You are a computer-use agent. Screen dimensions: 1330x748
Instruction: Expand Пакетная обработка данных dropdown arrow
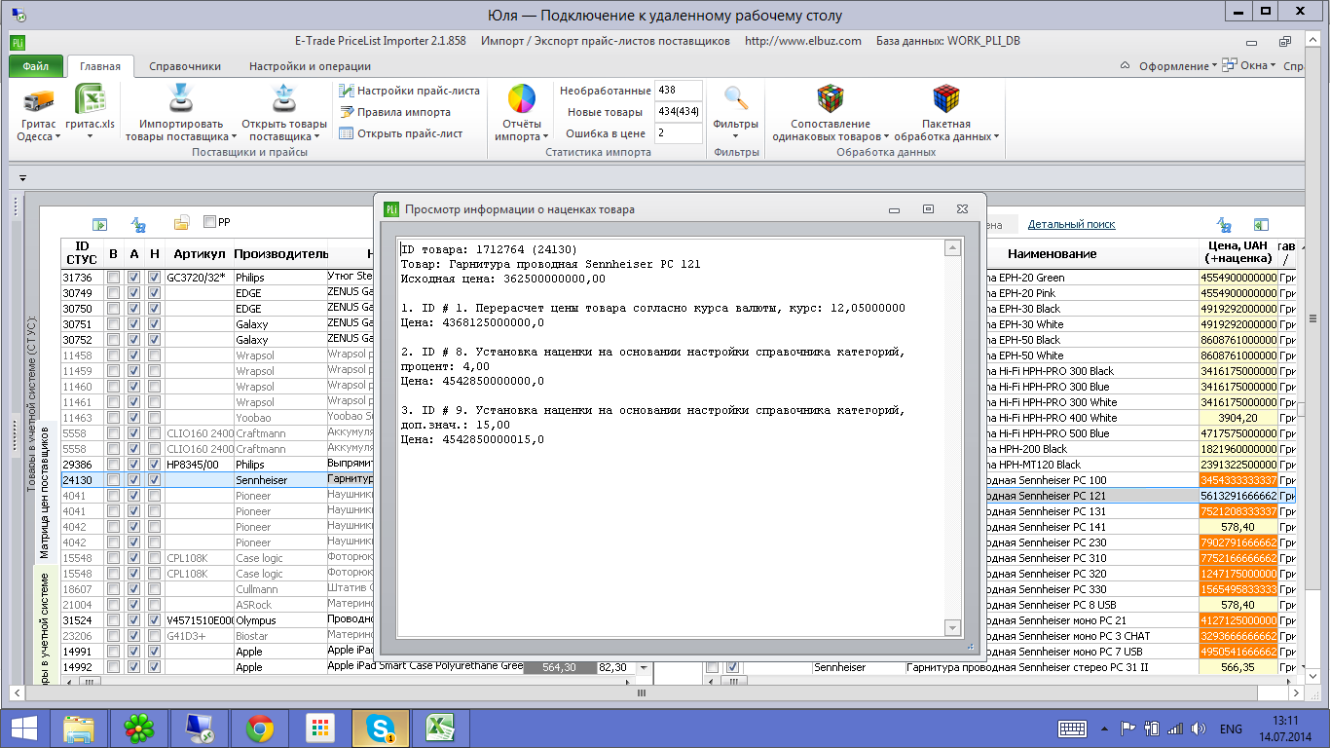(x=997, y=137)
